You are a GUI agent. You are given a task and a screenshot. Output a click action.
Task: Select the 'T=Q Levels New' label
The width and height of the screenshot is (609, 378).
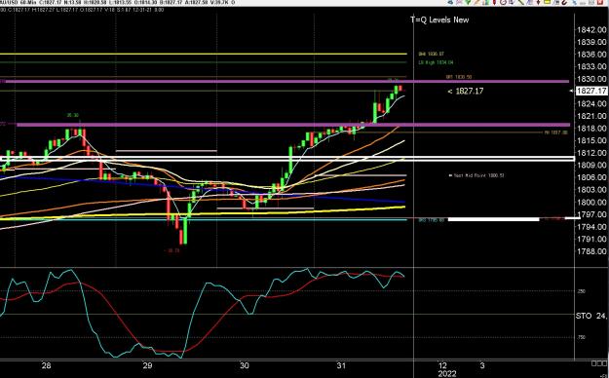point(439,19)
